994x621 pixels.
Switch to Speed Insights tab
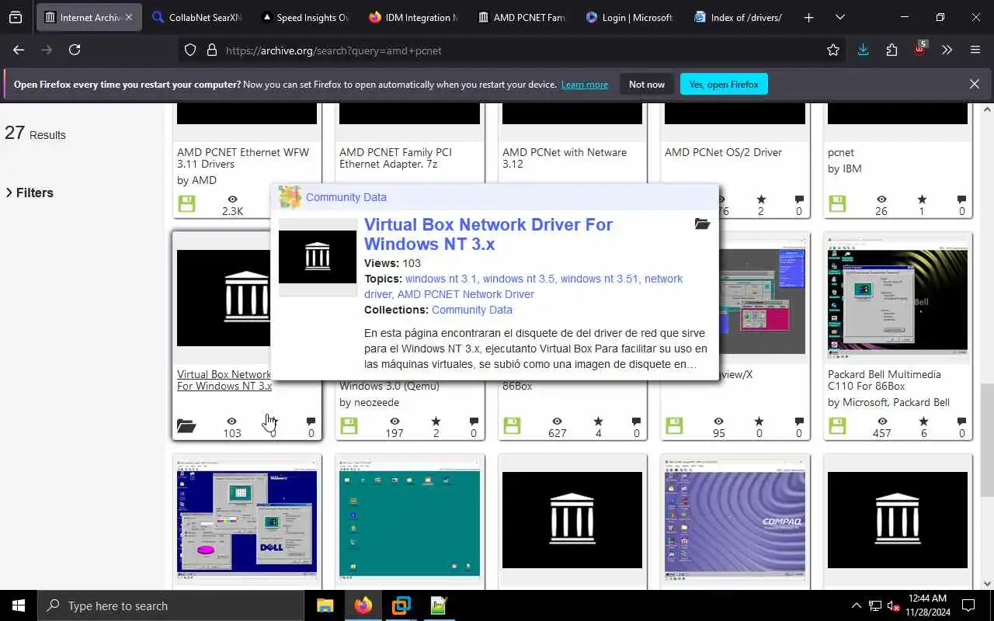coord(305,17)
